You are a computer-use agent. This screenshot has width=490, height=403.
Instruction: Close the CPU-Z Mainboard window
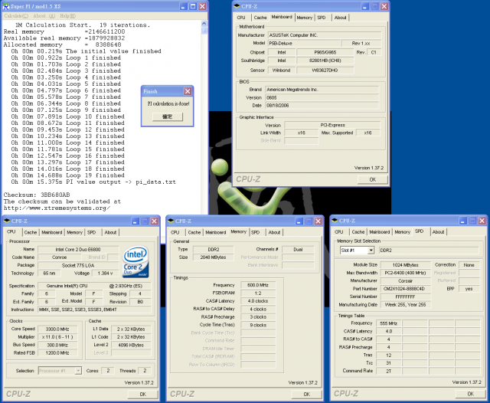[384, 6]
